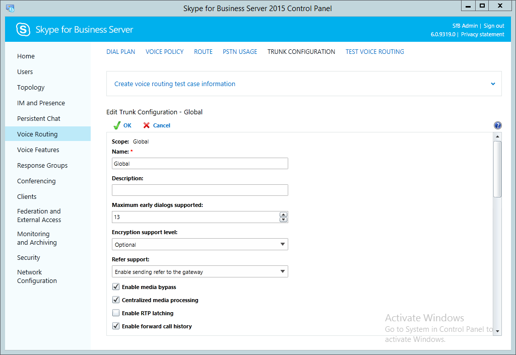Screen dimensions: 516x355
Task: Enable RTP latching checkbox
Action: (116, 313)
